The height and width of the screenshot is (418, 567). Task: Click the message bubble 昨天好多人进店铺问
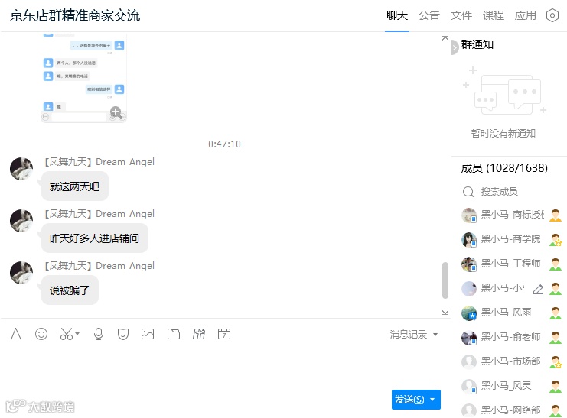click(x=95, y=238)
